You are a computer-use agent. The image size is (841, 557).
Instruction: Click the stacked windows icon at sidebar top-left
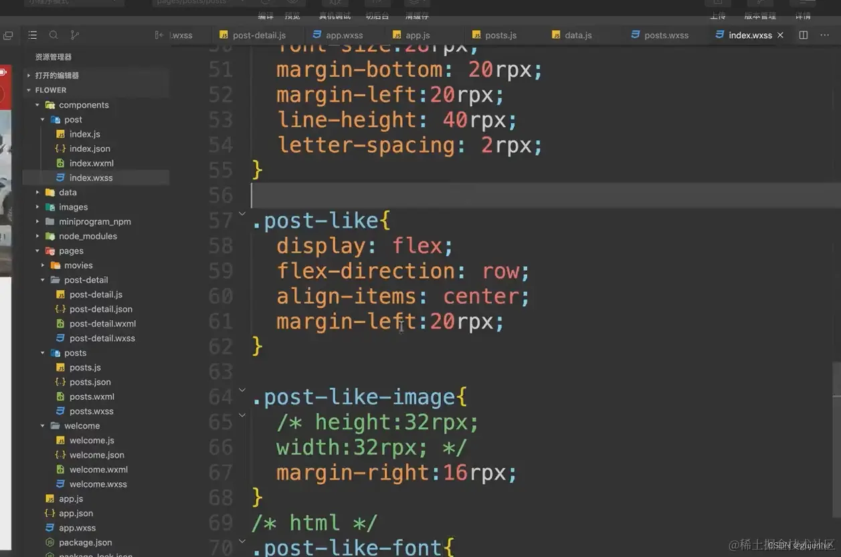tap(8, 35)
